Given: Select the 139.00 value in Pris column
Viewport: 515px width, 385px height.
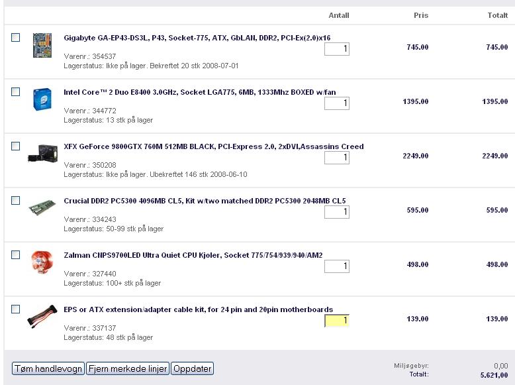Looking at the screenshot, I should [418, 319].
